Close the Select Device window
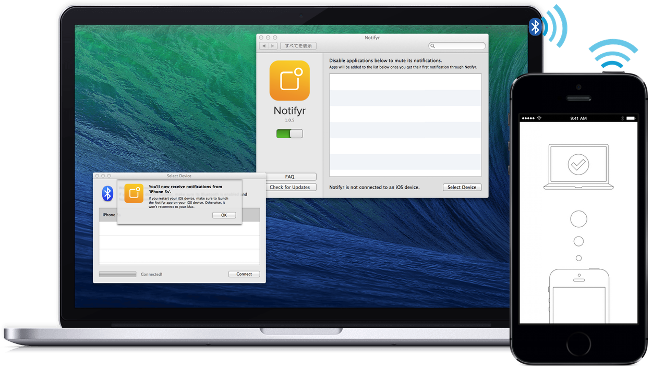The height and width of the screenshot is (370, 652). pos(97,176)
